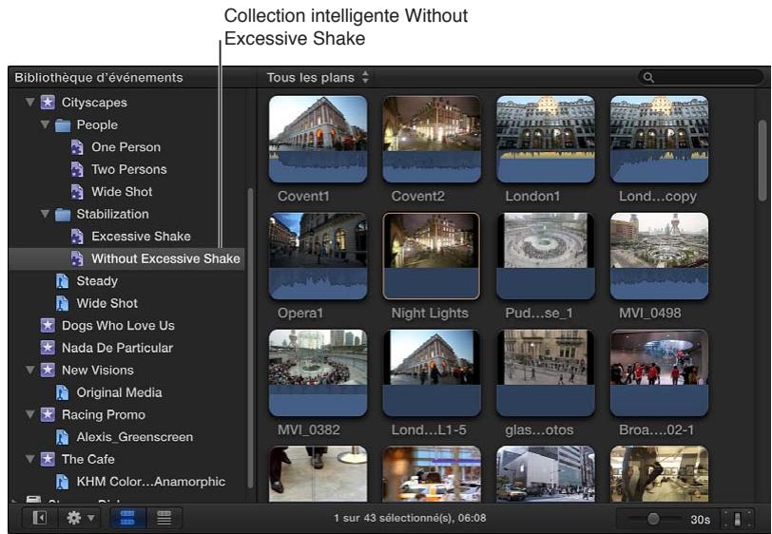Select the glas...otos clip thumbnail

pyautogui.click(x=546, y=372)
